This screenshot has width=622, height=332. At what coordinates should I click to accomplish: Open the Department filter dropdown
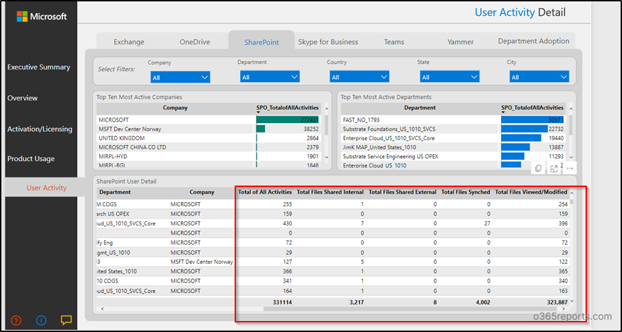tap(270, 77)
